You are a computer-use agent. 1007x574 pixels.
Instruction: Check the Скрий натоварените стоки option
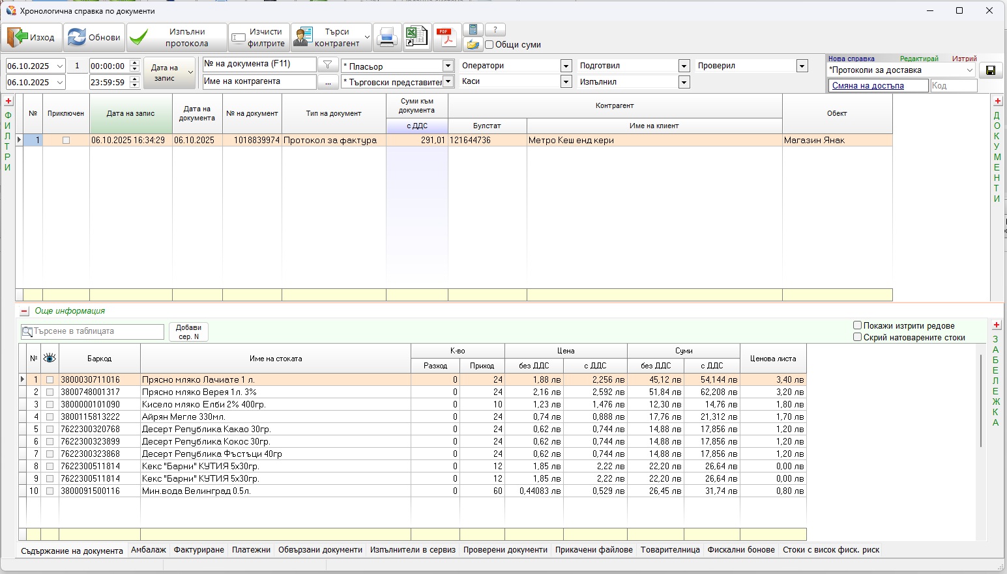[858, 337]
